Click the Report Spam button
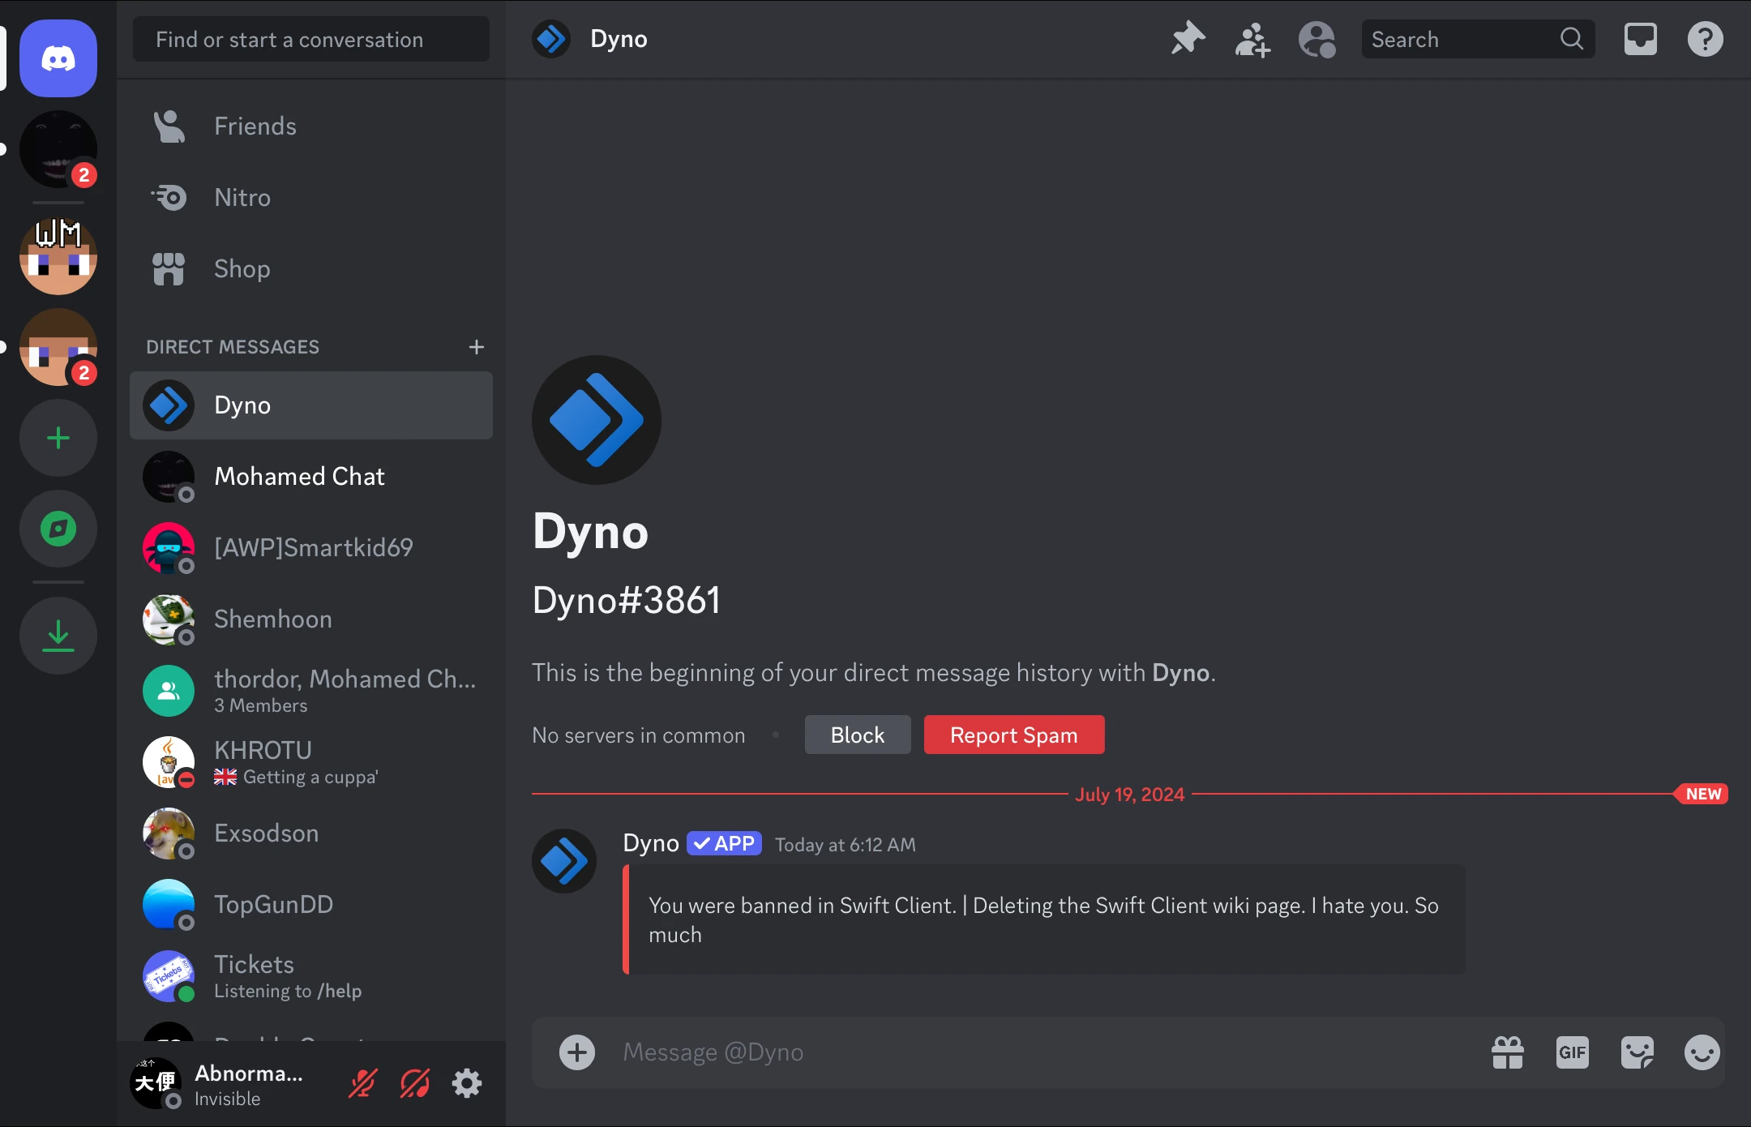This screenshot has height=1127, width=1751. 1013,735
